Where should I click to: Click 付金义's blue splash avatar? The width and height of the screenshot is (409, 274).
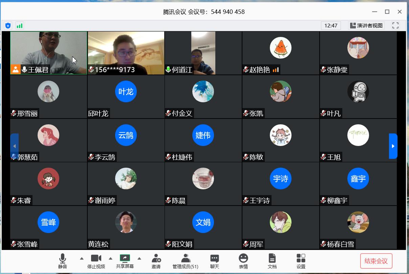coord(203,91)
